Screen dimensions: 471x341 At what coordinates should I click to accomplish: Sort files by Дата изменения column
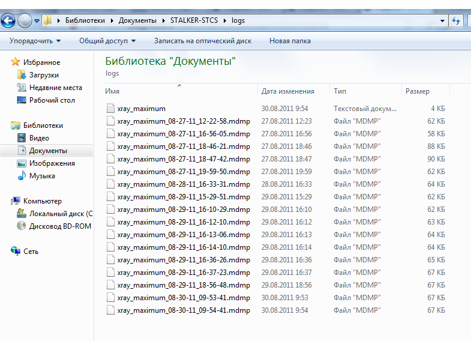tap(288, 91)
